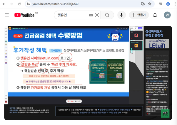Click the video player to pause

(x=68, y=70)
